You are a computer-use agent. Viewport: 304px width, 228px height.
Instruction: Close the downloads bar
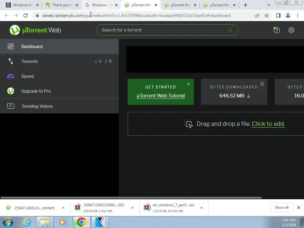(299, 208)
